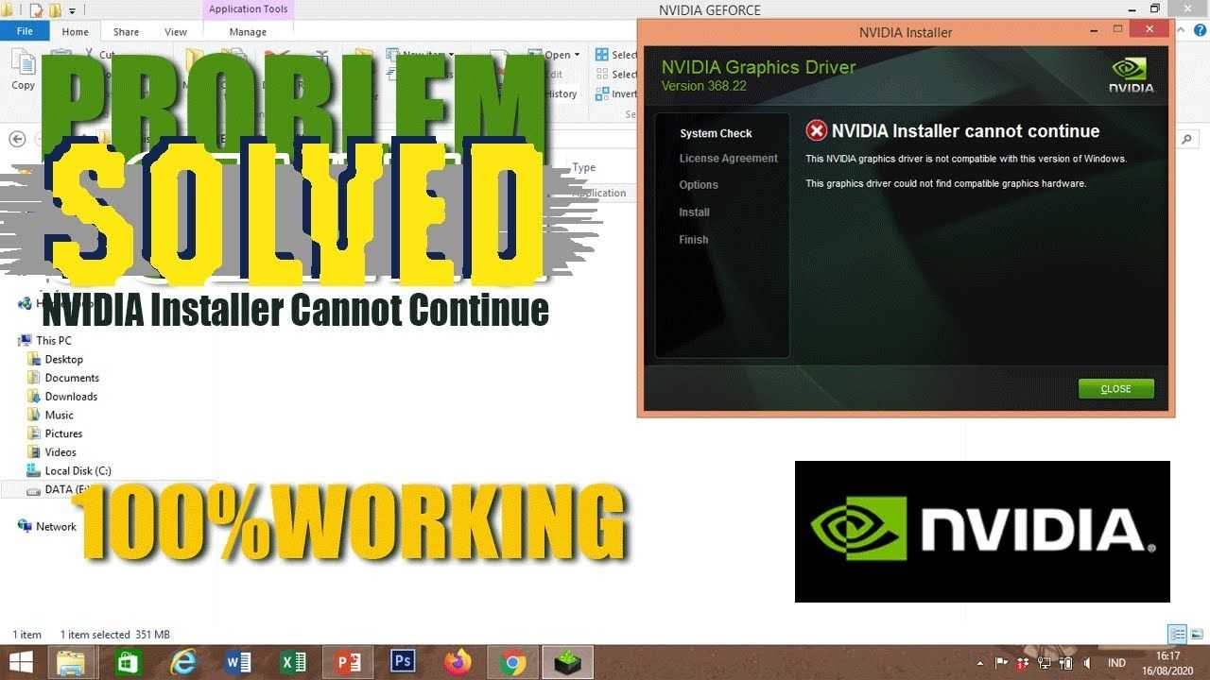
Task: Open Videos in the navigation pane
Action: point(60,452)
